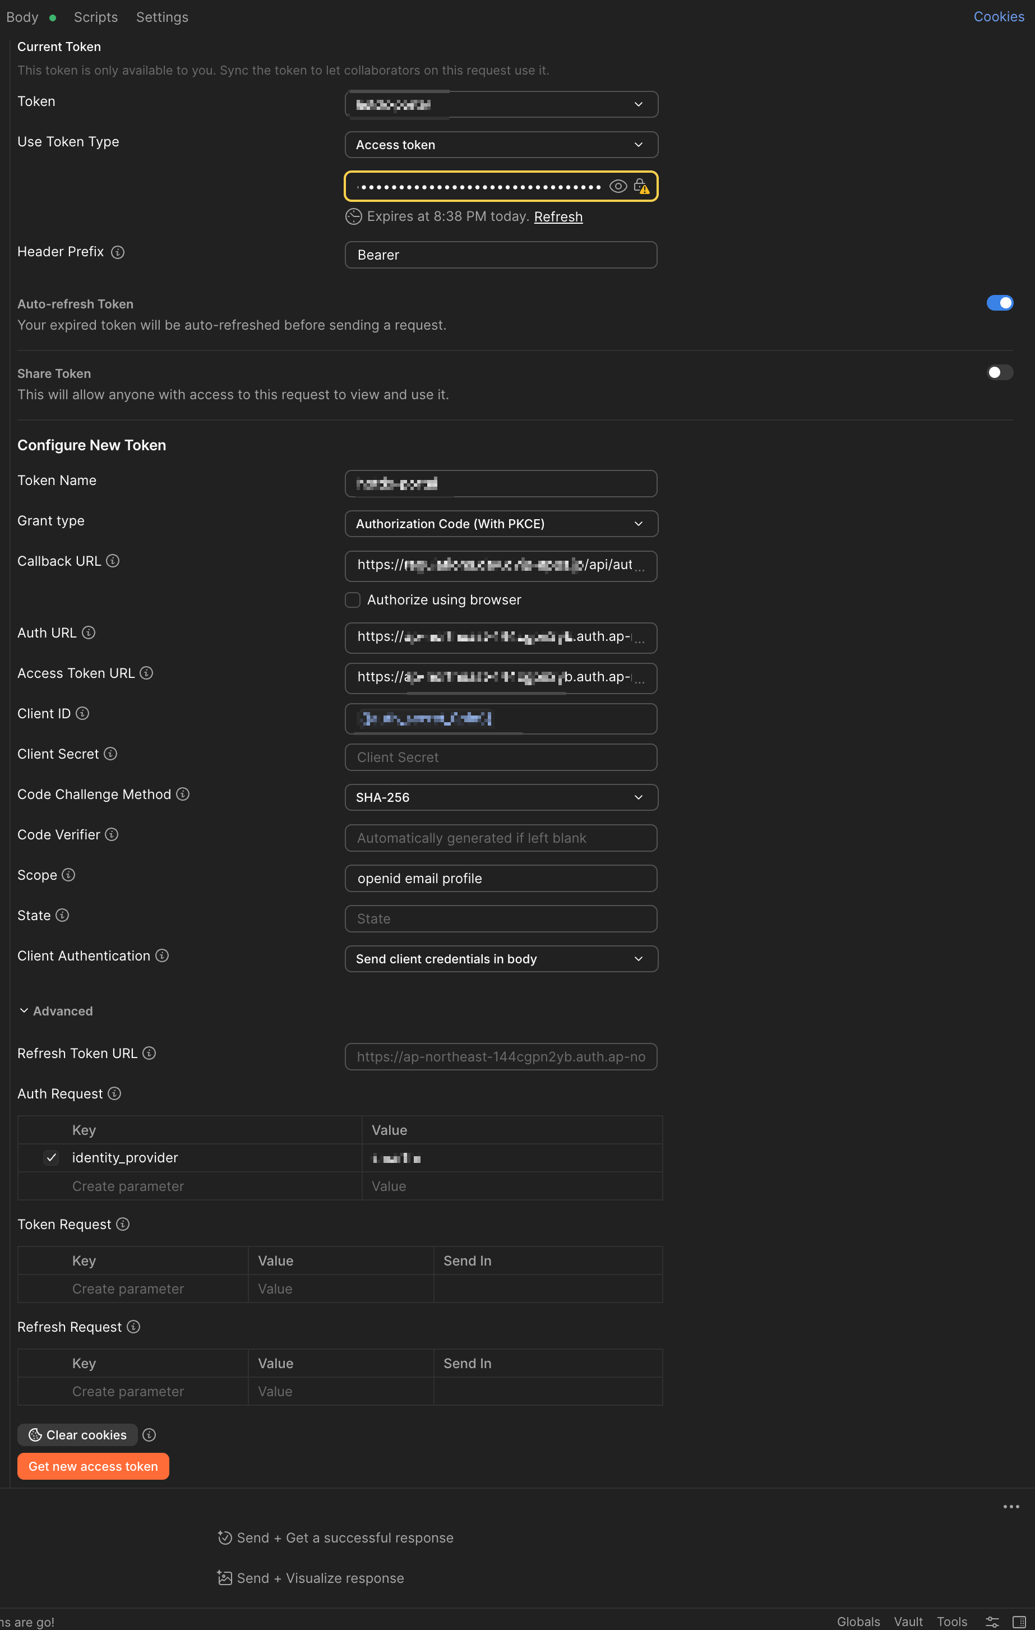Open Auth Request info icon
1035x1630 pixels.
tap(114, 1093)
